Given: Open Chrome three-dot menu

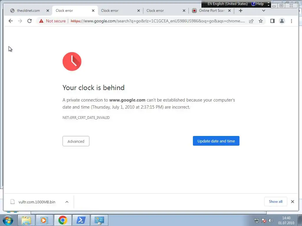Looking at the screenshot, I should 291,21.
